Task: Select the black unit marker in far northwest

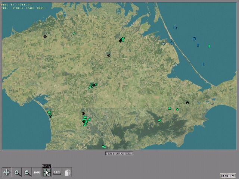Action: click(x=45, y=37)
